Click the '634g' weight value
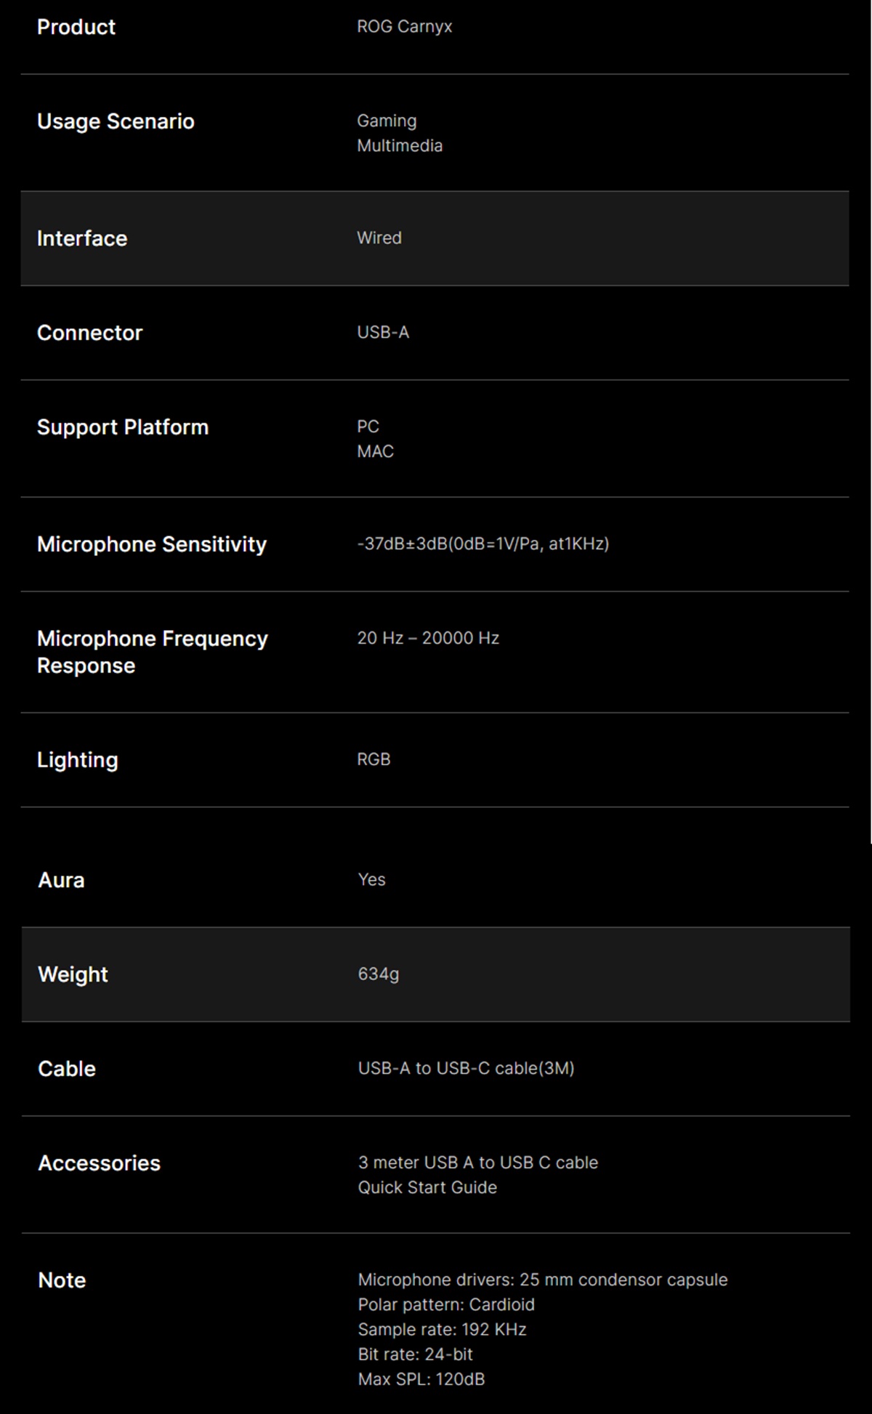This screenshot has height=1414, width=872. click(378, 974)
